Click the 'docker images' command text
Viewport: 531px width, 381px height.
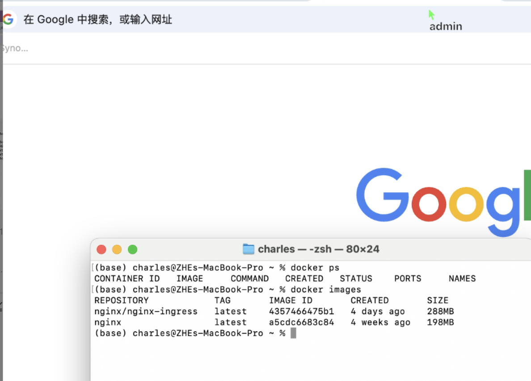(x=326, y=289)
